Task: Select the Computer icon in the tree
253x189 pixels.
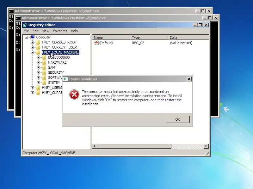Action: click(x=32, y=37)
